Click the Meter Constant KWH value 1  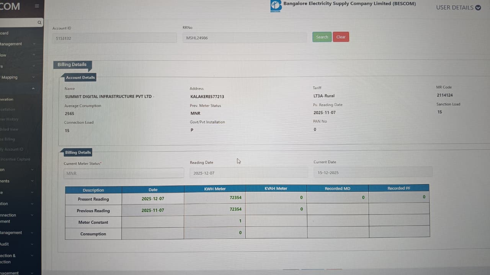pos(240,221)
